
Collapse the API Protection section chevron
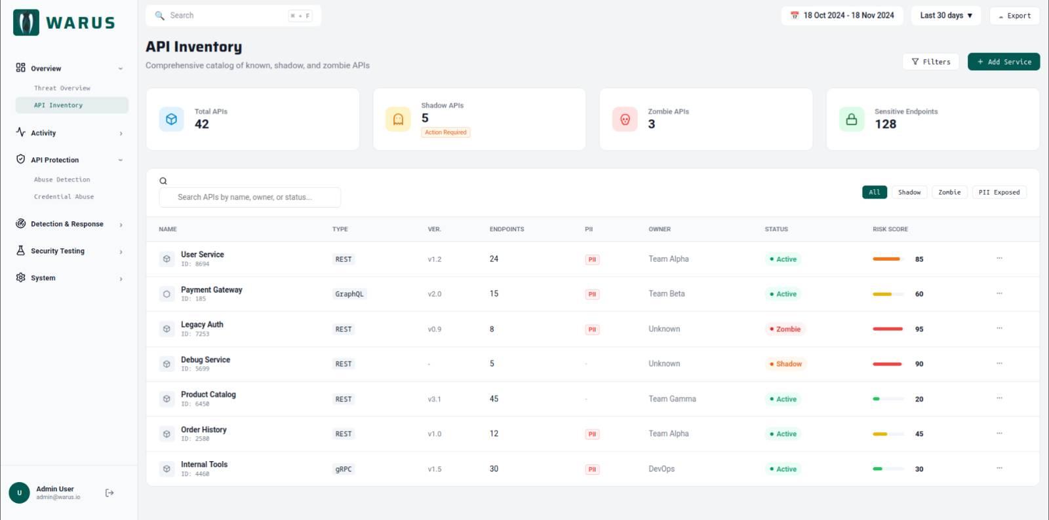click(x=121, y=160)
